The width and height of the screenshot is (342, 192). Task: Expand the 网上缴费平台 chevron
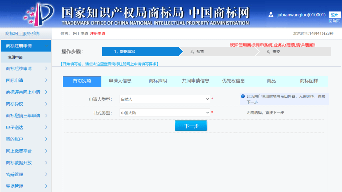pos(46,151)
